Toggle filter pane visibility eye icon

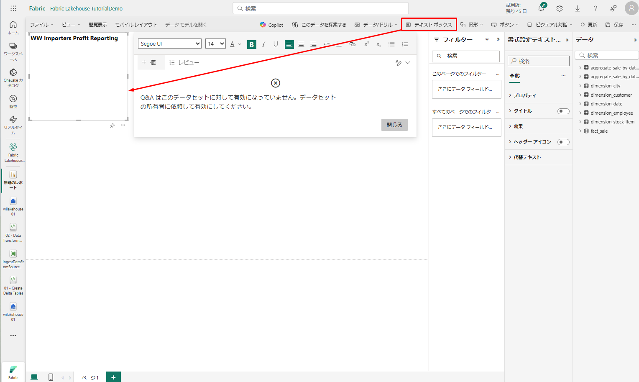[x=487, y=39]
